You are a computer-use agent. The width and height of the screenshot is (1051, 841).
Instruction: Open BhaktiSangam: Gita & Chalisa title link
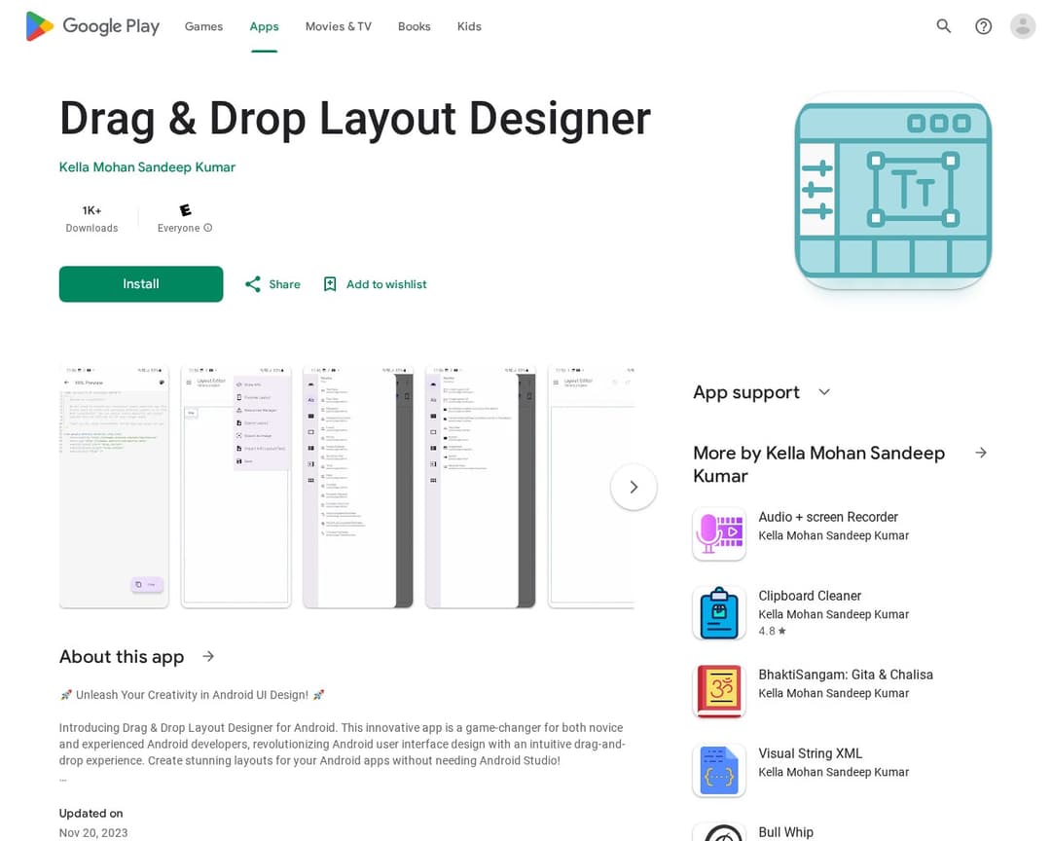pyautogui.click(x=846, y=675)
